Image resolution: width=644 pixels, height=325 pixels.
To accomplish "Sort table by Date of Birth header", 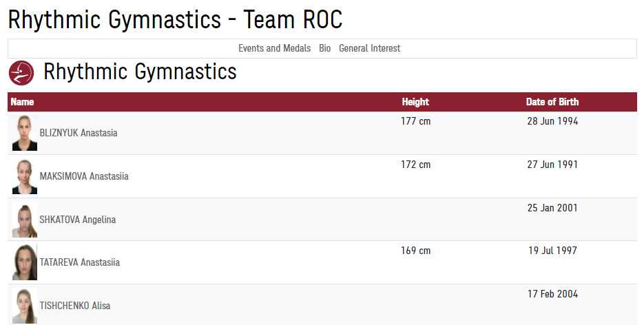I will pyautogui.click(x=552, y=102).
